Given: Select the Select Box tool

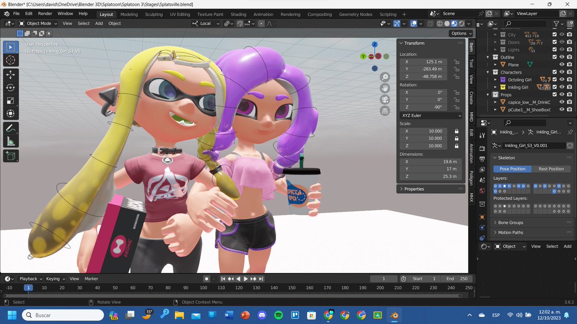Looking at the screenshot, I should (11, 47).
